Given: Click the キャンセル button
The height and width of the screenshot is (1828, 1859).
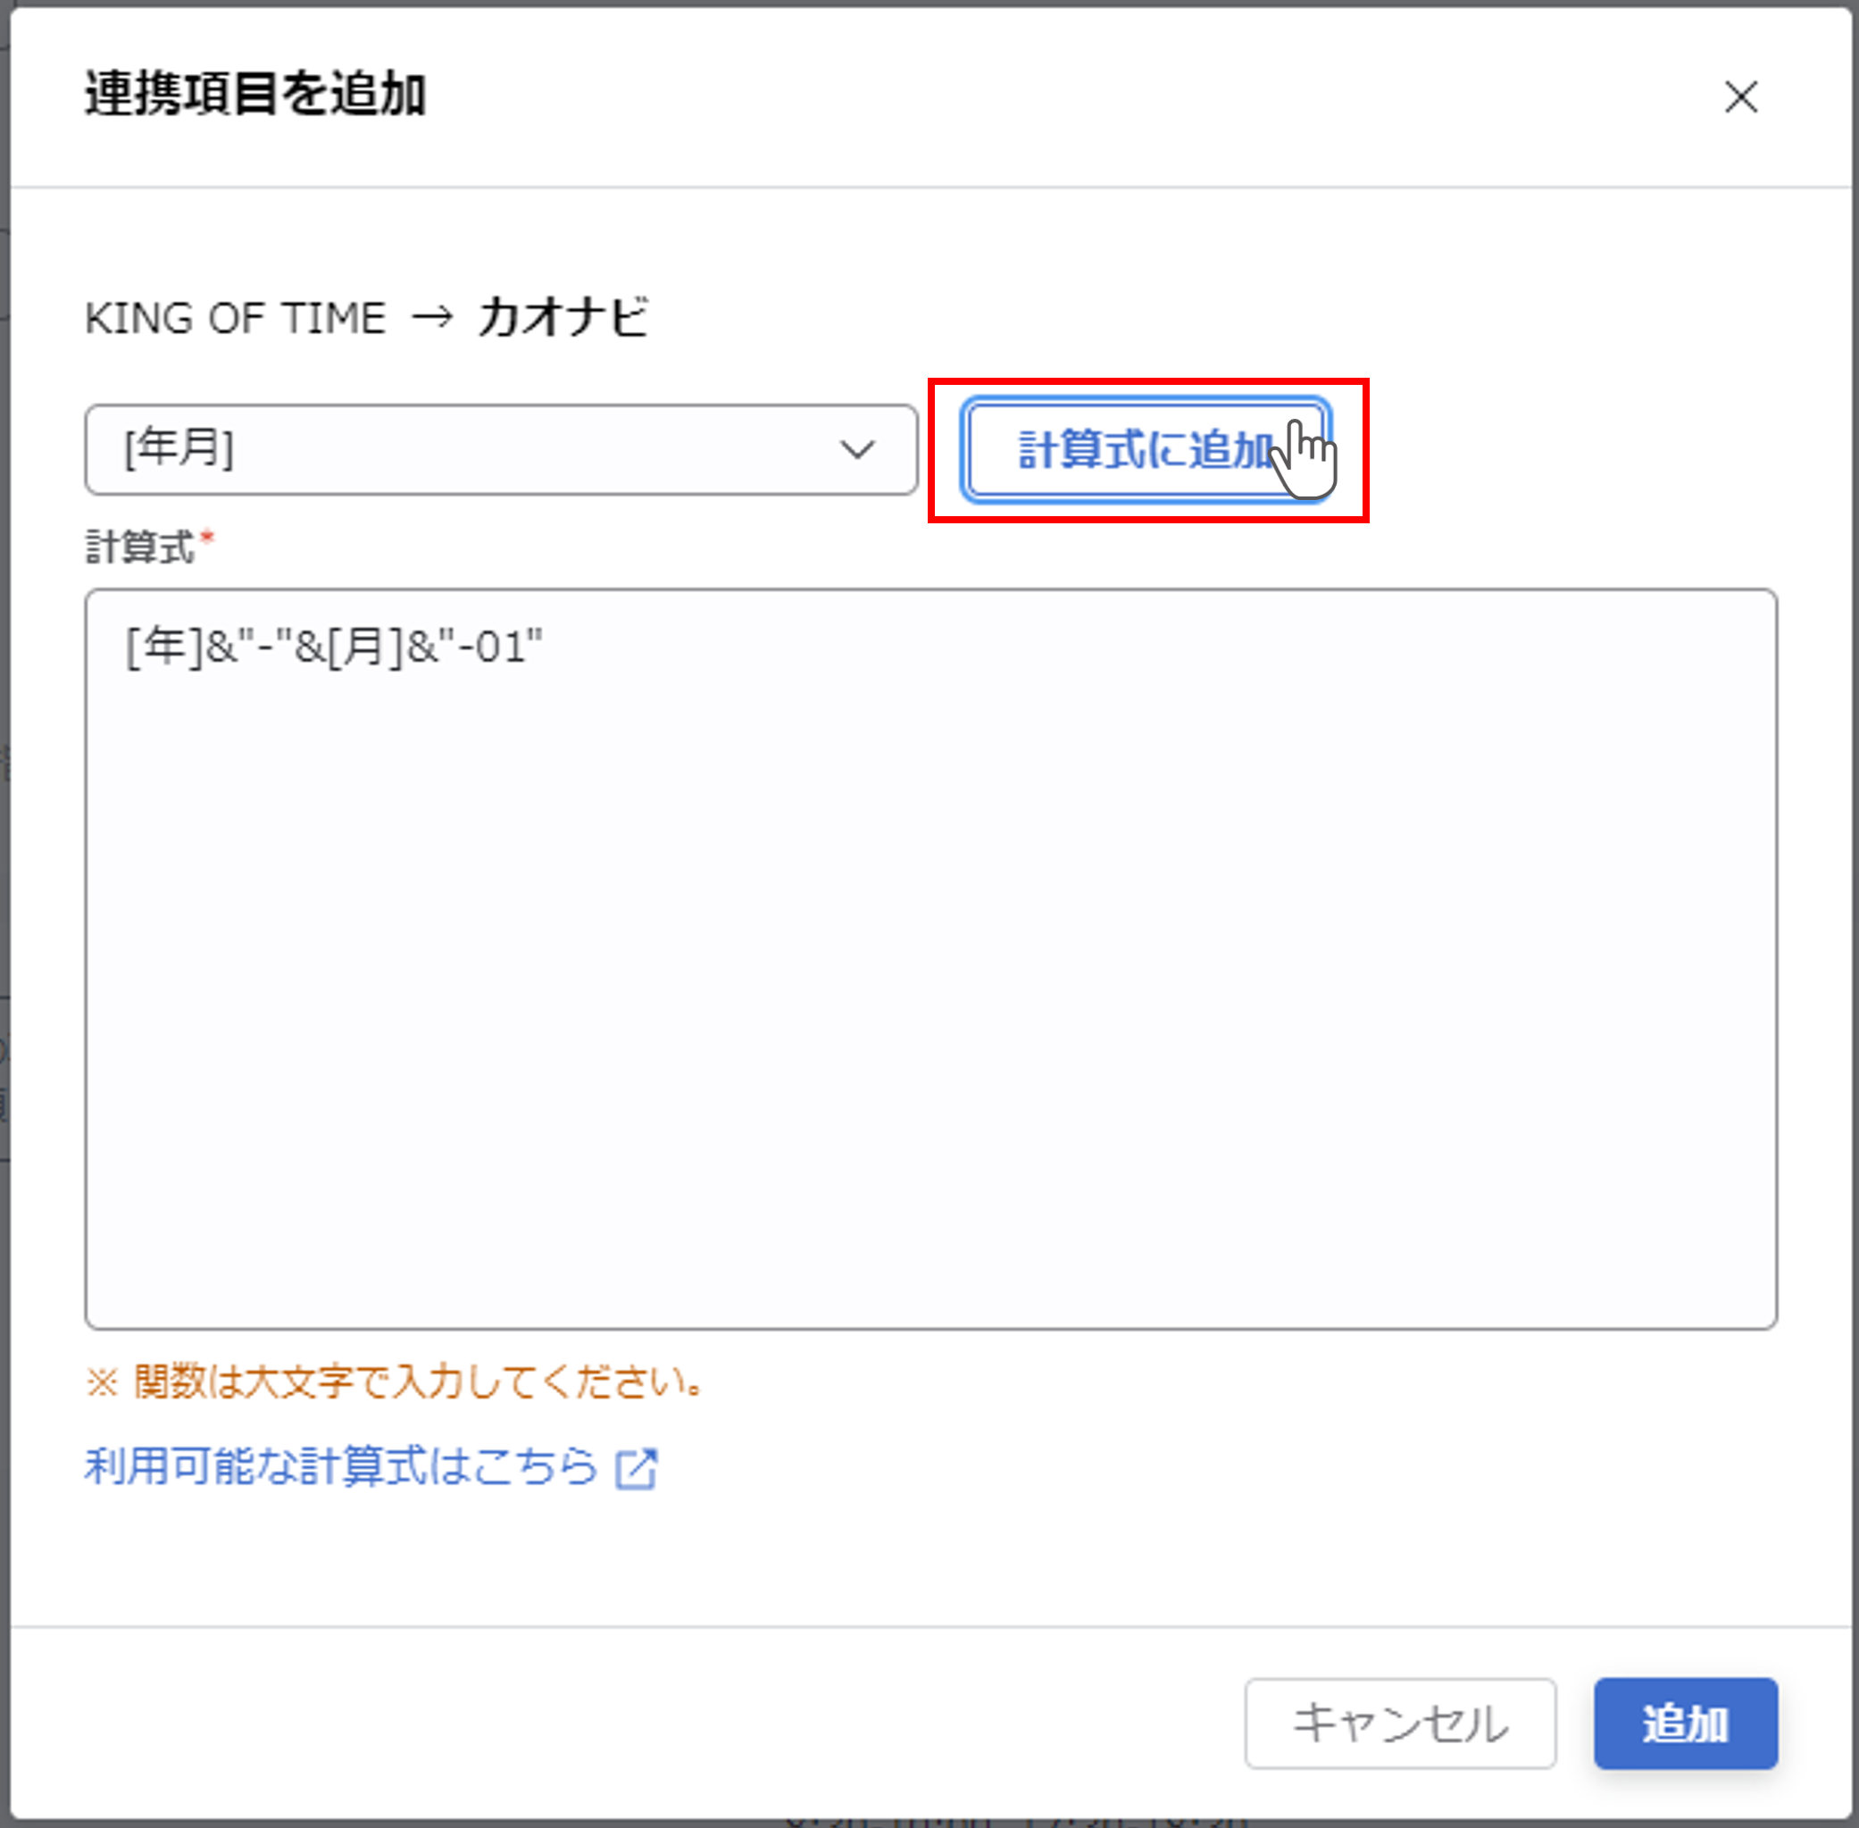Looking at the screenshot, I should (x=1399, y=1724).
